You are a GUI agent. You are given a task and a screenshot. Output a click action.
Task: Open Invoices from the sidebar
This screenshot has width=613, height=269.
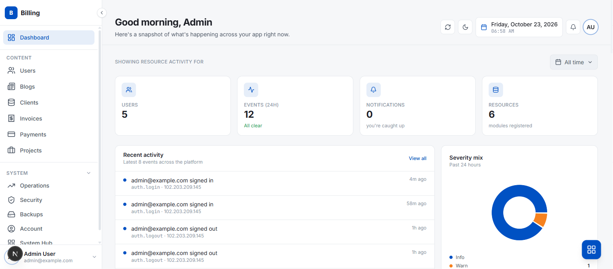49,119
